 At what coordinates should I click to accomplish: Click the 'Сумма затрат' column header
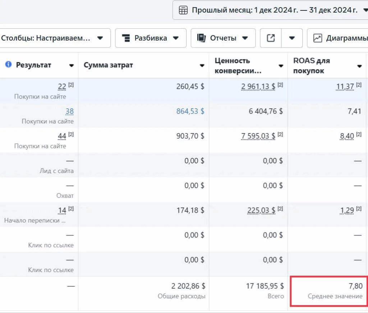pyautogui.click(x=144, y=65)
